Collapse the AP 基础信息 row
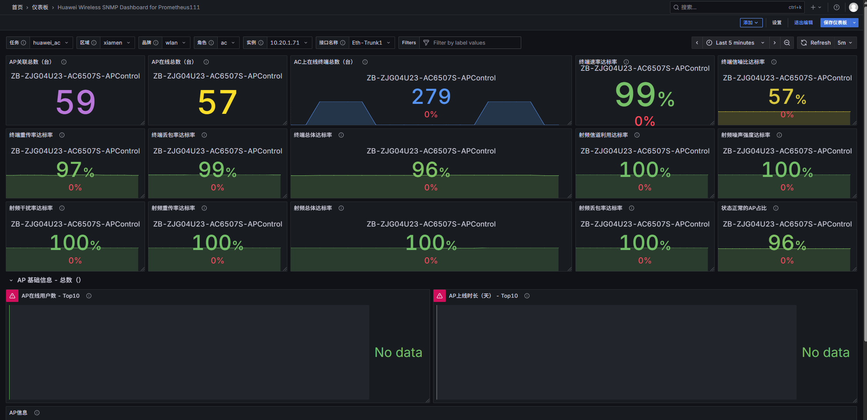 11,280
